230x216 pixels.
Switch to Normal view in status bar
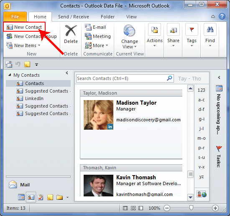point(125,208)
